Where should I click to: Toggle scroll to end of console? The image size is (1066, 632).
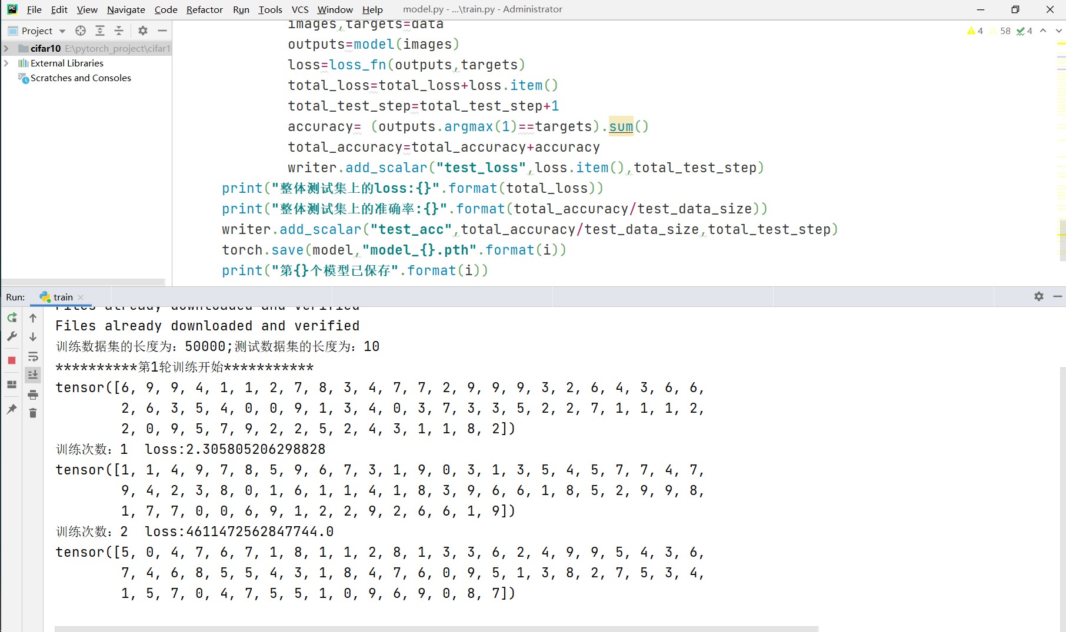33,374
